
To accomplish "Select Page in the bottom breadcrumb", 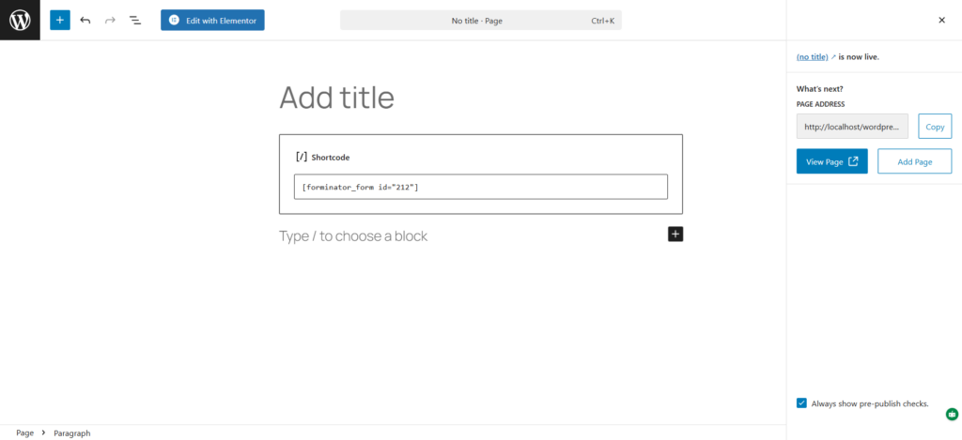I will click(24, 432).
